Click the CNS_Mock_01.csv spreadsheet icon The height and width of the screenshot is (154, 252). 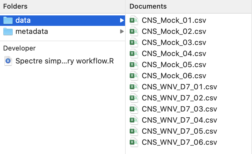pyautogui.click(x=133, y=20)
